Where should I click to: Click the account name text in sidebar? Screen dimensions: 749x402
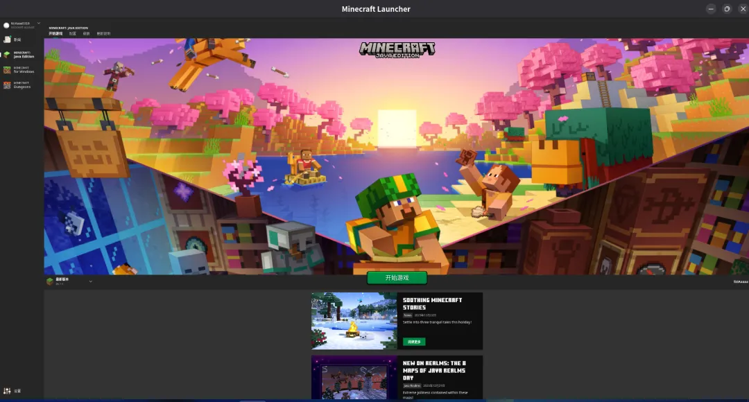(x=20, y=24)
